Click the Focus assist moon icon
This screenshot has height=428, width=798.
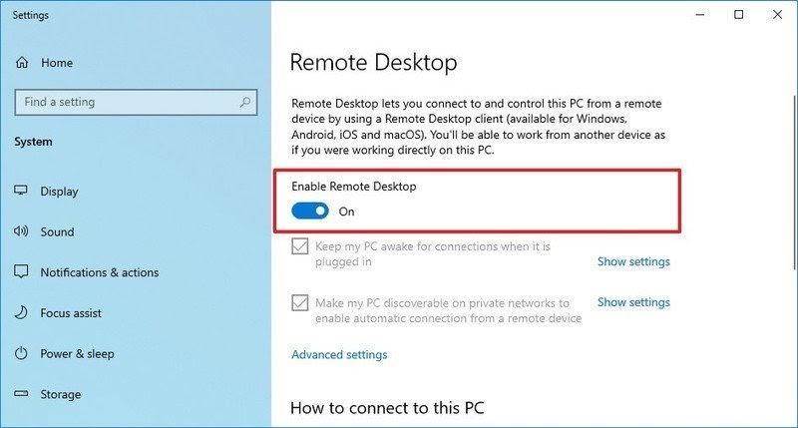(x=21, y=313)
